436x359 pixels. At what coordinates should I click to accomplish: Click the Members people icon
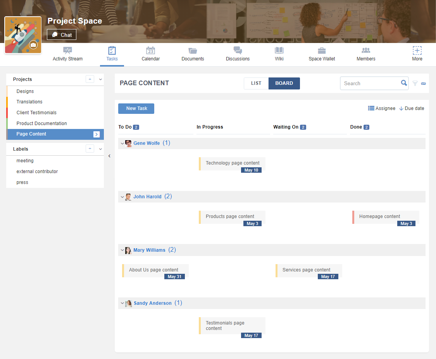pyautogui.click(x=366, y=50)
